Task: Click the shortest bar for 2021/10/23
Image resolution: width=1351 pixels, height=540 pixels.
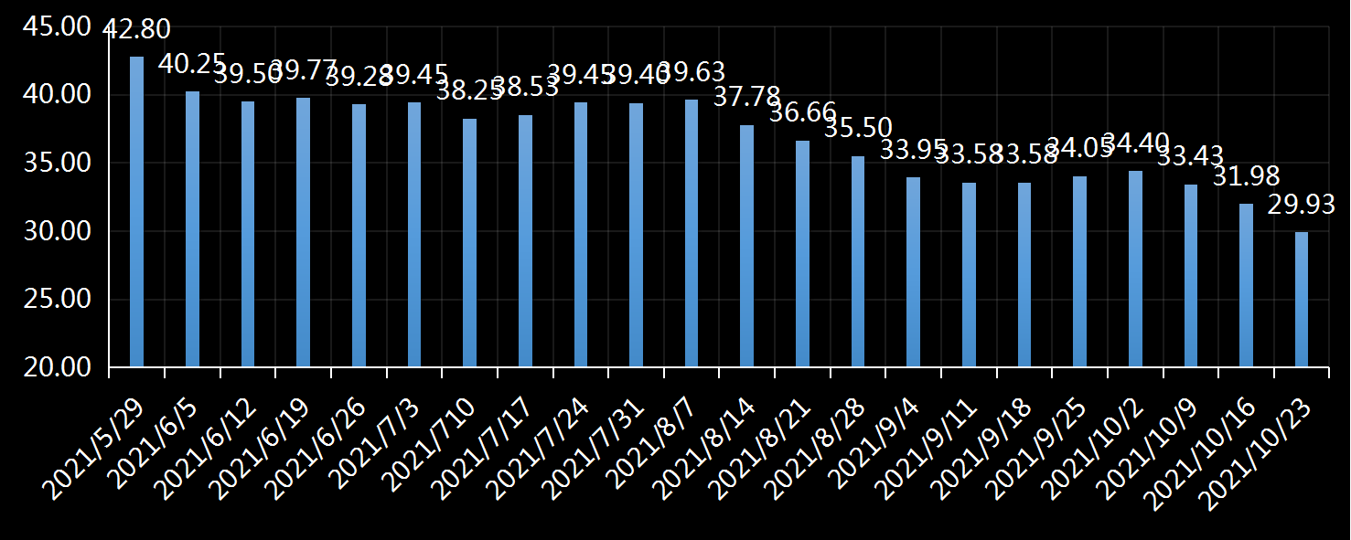Action: tap(1301, 300)
